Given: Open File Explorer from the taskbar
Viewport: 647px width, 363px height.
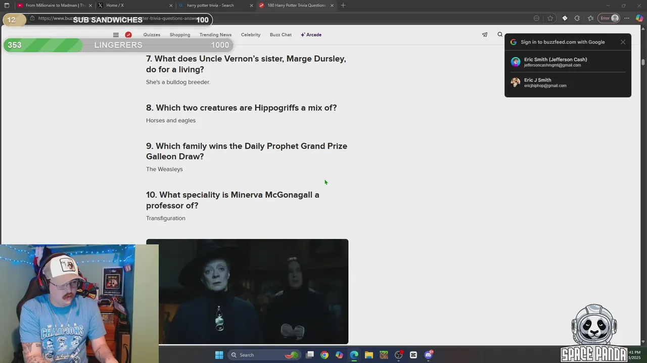Looking at the screenshot, I should tap(369, 355).
